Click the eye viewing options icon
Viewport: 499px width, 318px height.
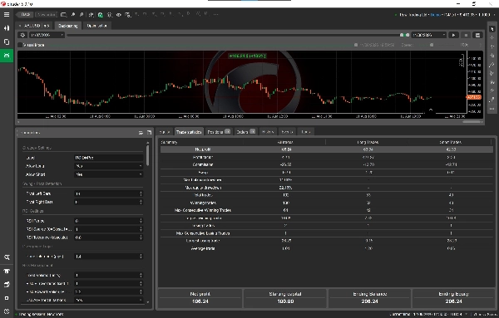point(119,15)
